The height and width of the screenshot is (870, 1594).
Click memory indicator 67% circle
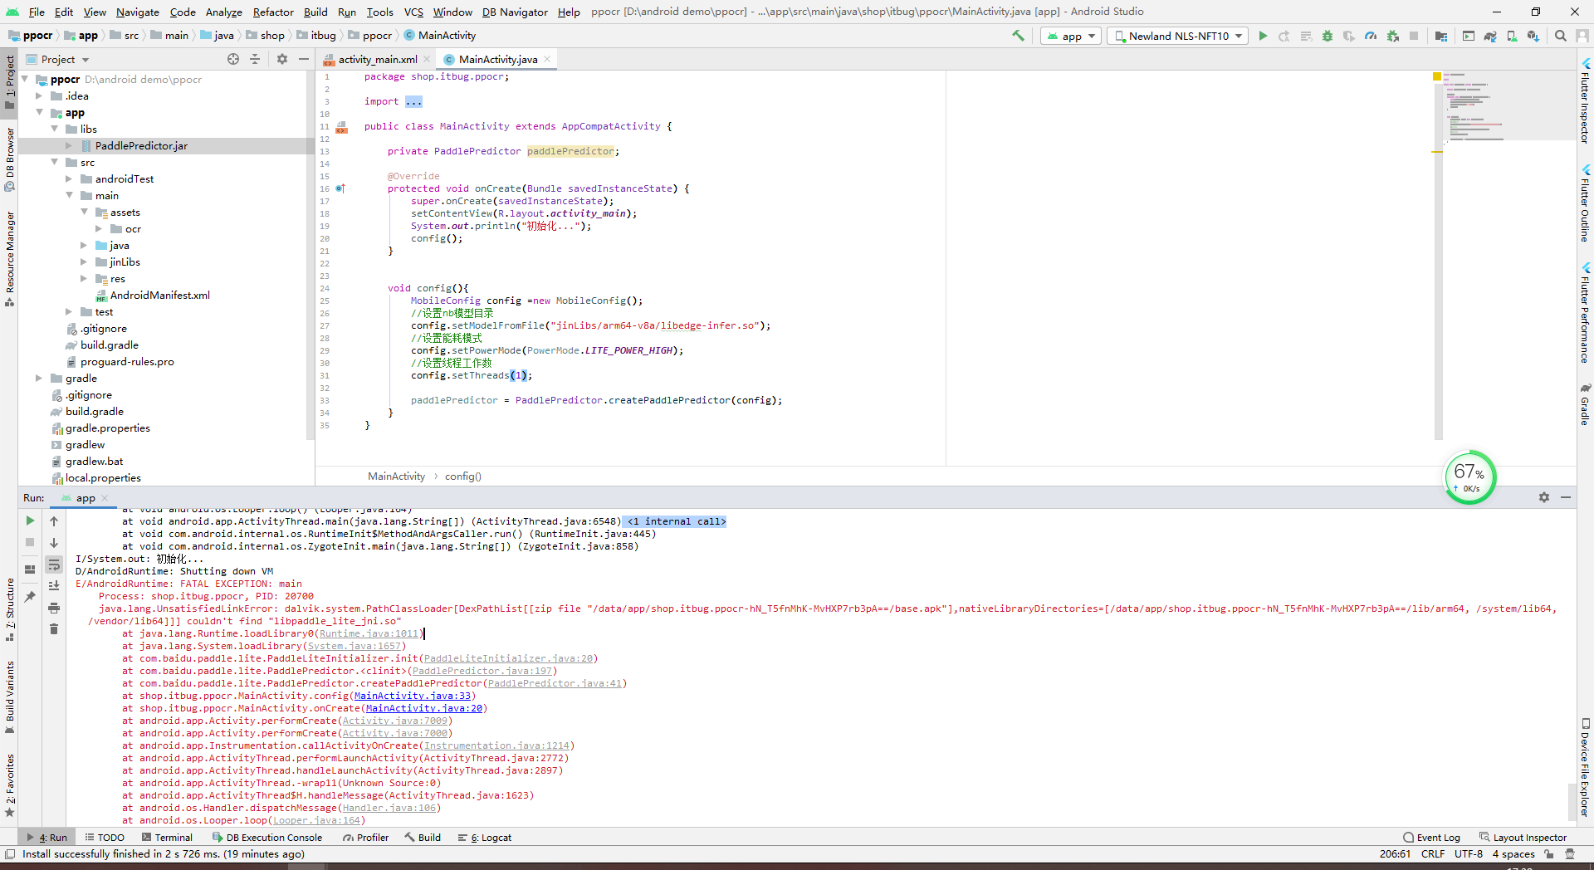(x=1469, y=477)
